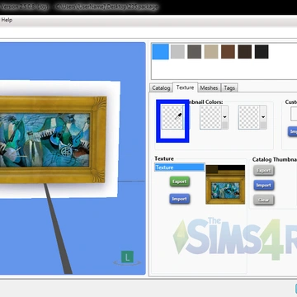Pick the dark brown swatch
The height and width of the screenshot is (297, 297).
pyautogui.click(x=245, y=52)
